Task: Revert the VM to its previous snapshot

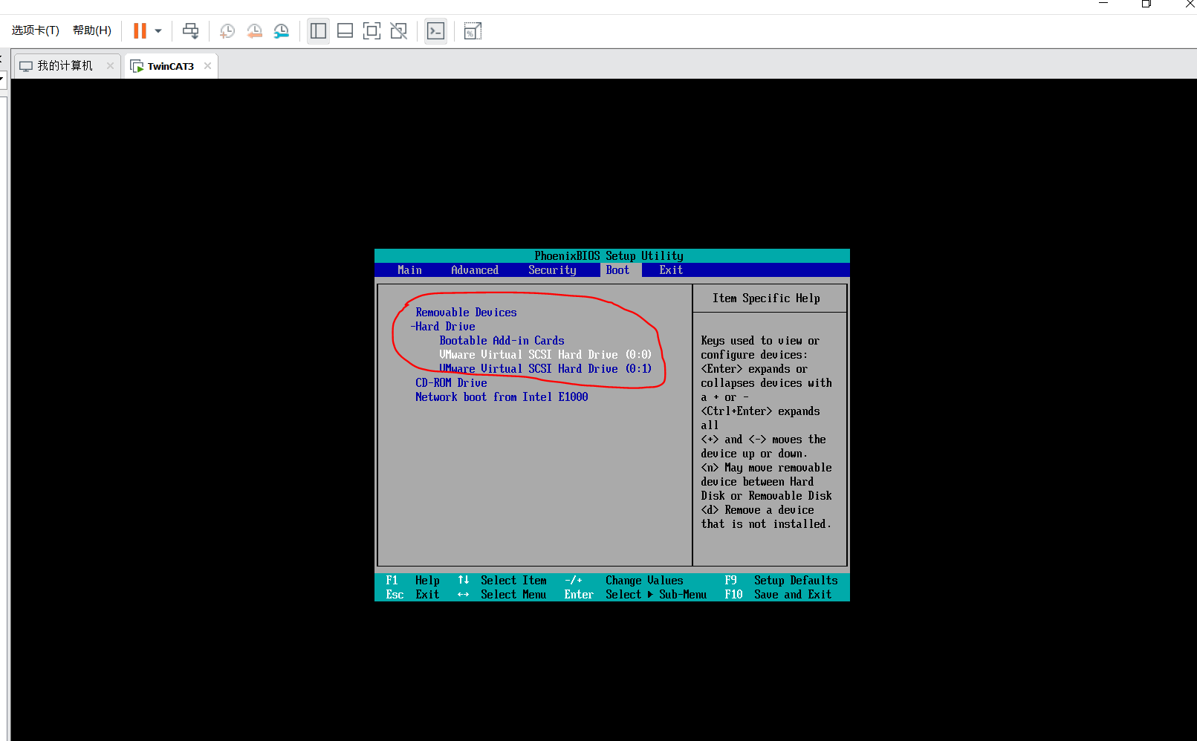Action: (254, 31)
